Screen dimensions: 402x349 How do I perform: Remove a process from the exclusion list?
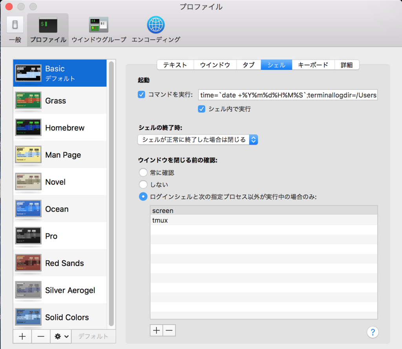coord(169,330)
